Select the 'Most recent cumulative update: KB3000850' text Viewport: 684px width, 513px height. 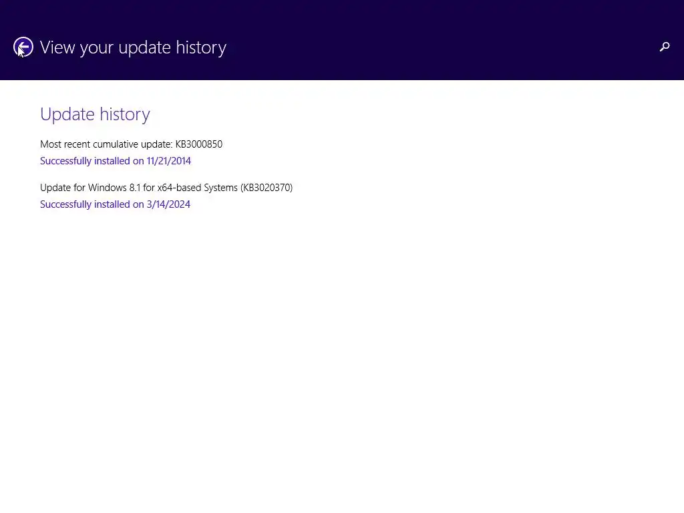coord(132,144)
